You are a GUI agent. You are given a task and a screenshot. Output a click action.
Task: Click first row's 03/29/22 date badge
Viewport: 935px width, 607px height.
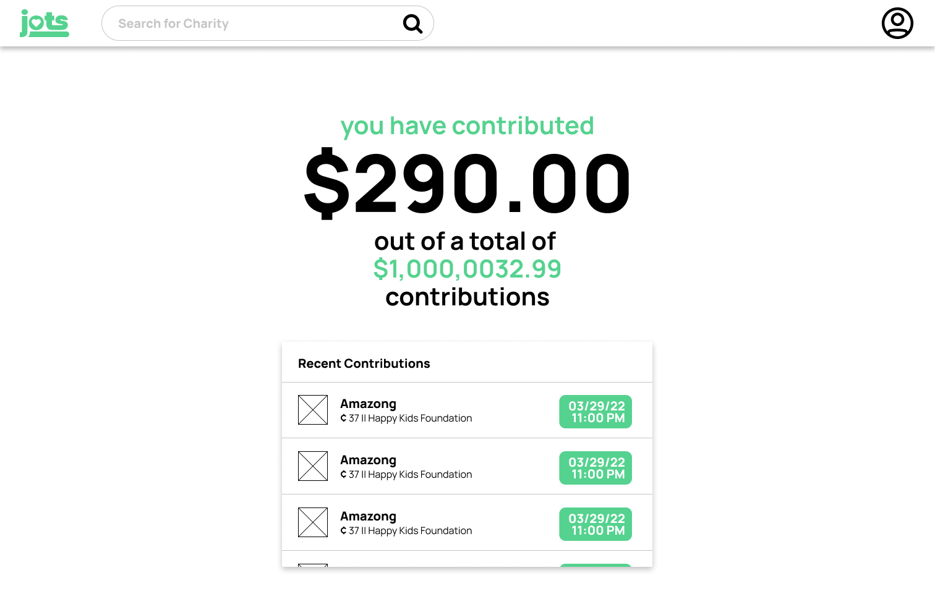[596, 412]
